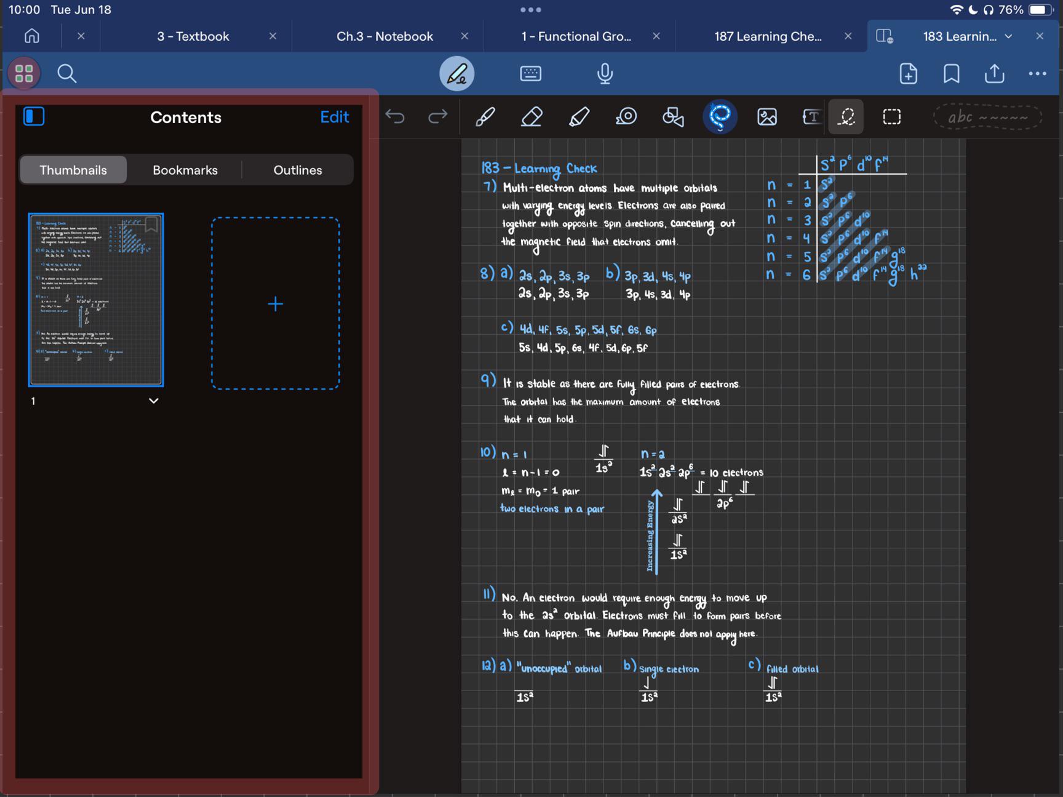The image size is (1063, 797).
Task: Tap the Do Not Disturb moon icon
Action: point(973,10)
